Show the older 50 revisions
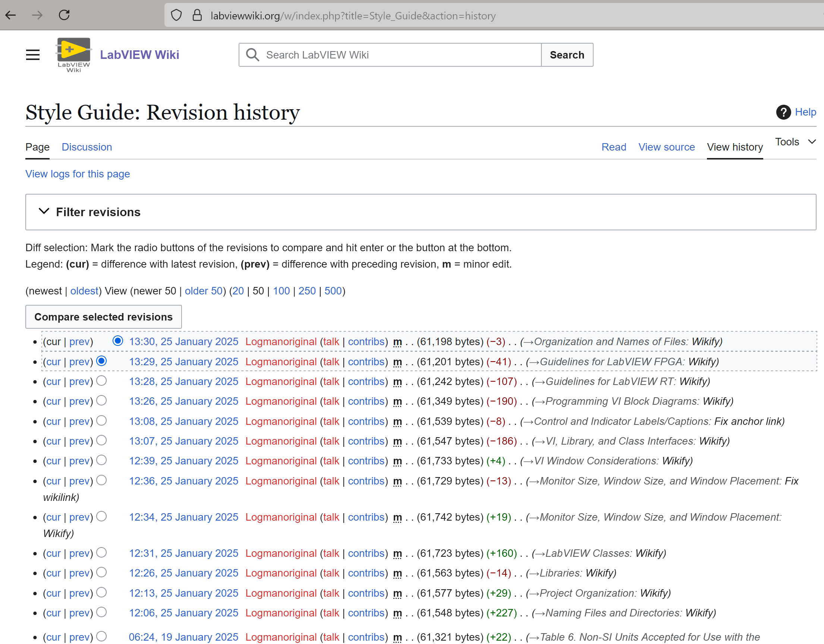Screen dimensions: 824x644 click(204, 291)
